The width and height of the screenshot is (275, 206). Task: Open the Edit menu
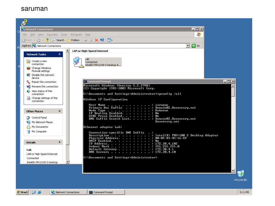[32, 35]
